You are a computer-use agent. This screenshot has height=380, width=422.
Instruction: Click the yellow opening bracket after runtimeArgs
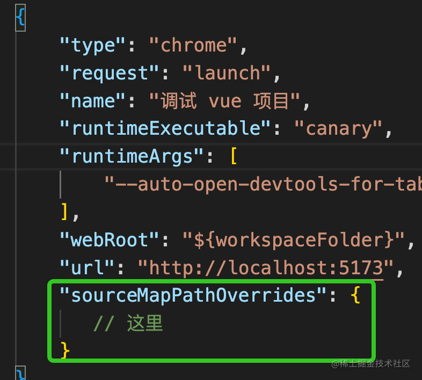[x=233, y=156]
